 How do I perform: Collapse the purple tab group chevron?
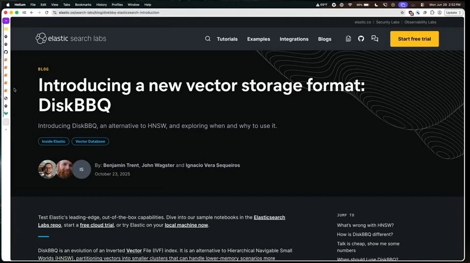coord(6,21)
